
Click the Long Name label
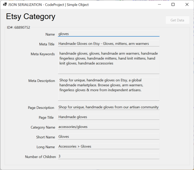tap(46, 147)
